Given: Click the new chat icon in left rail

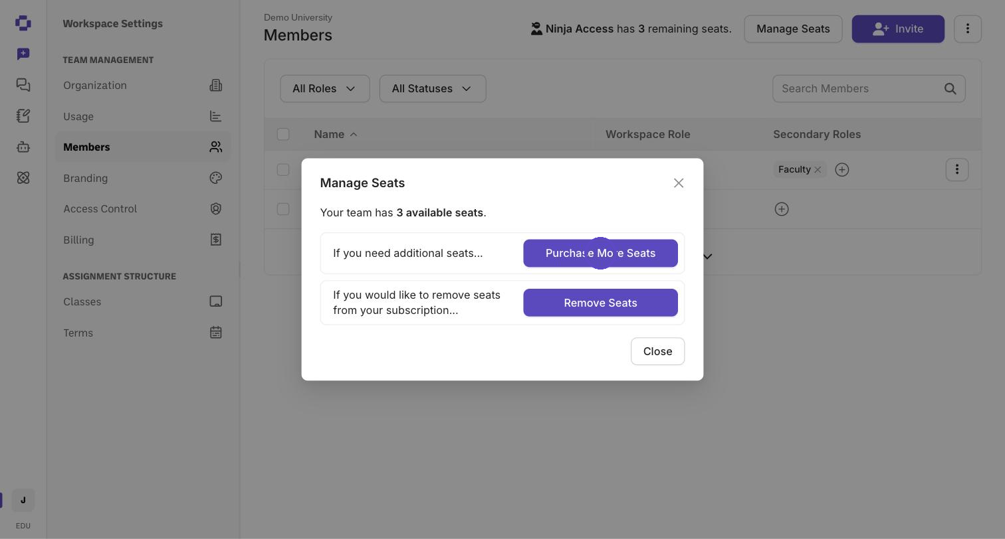Looking at the screenshot, I should (23, 54).
